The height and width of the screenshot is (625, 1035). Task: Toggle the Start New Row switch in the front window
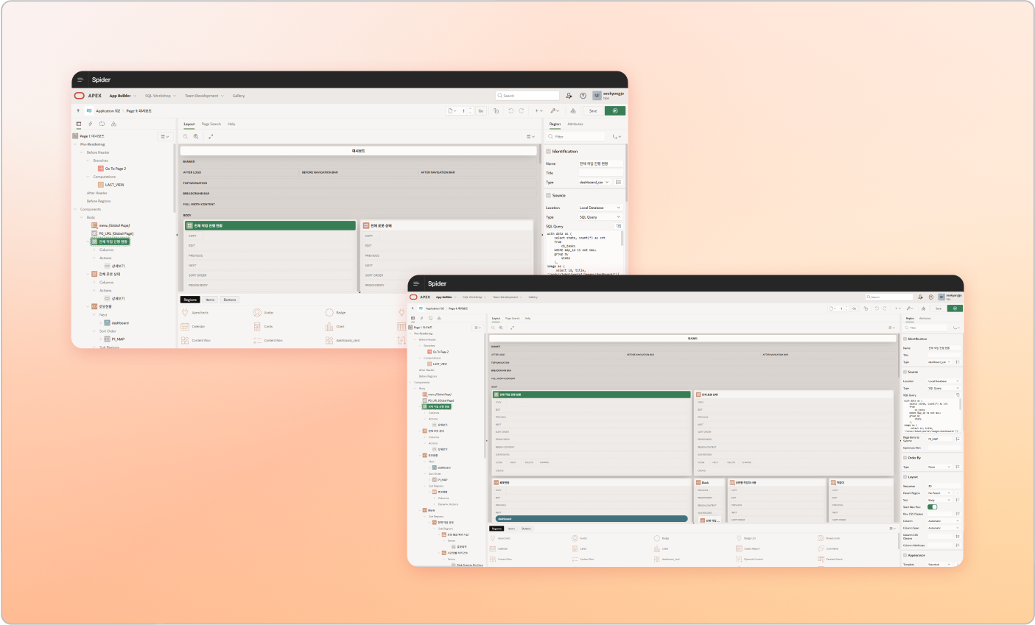coord(933,507)
